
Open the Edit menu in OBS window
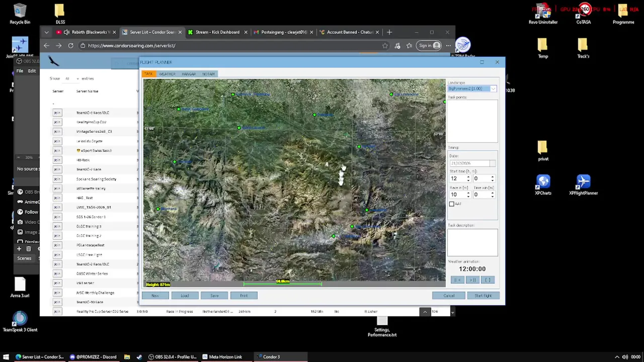pos(32,71)
